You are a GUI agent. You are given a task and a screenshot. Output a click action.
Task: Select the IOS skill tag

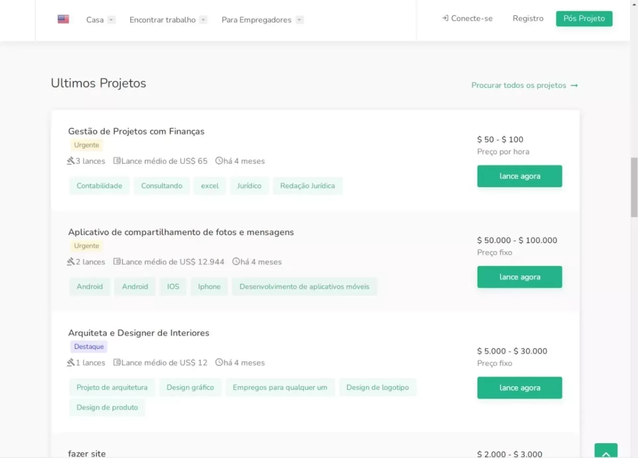tap(173, 286)
